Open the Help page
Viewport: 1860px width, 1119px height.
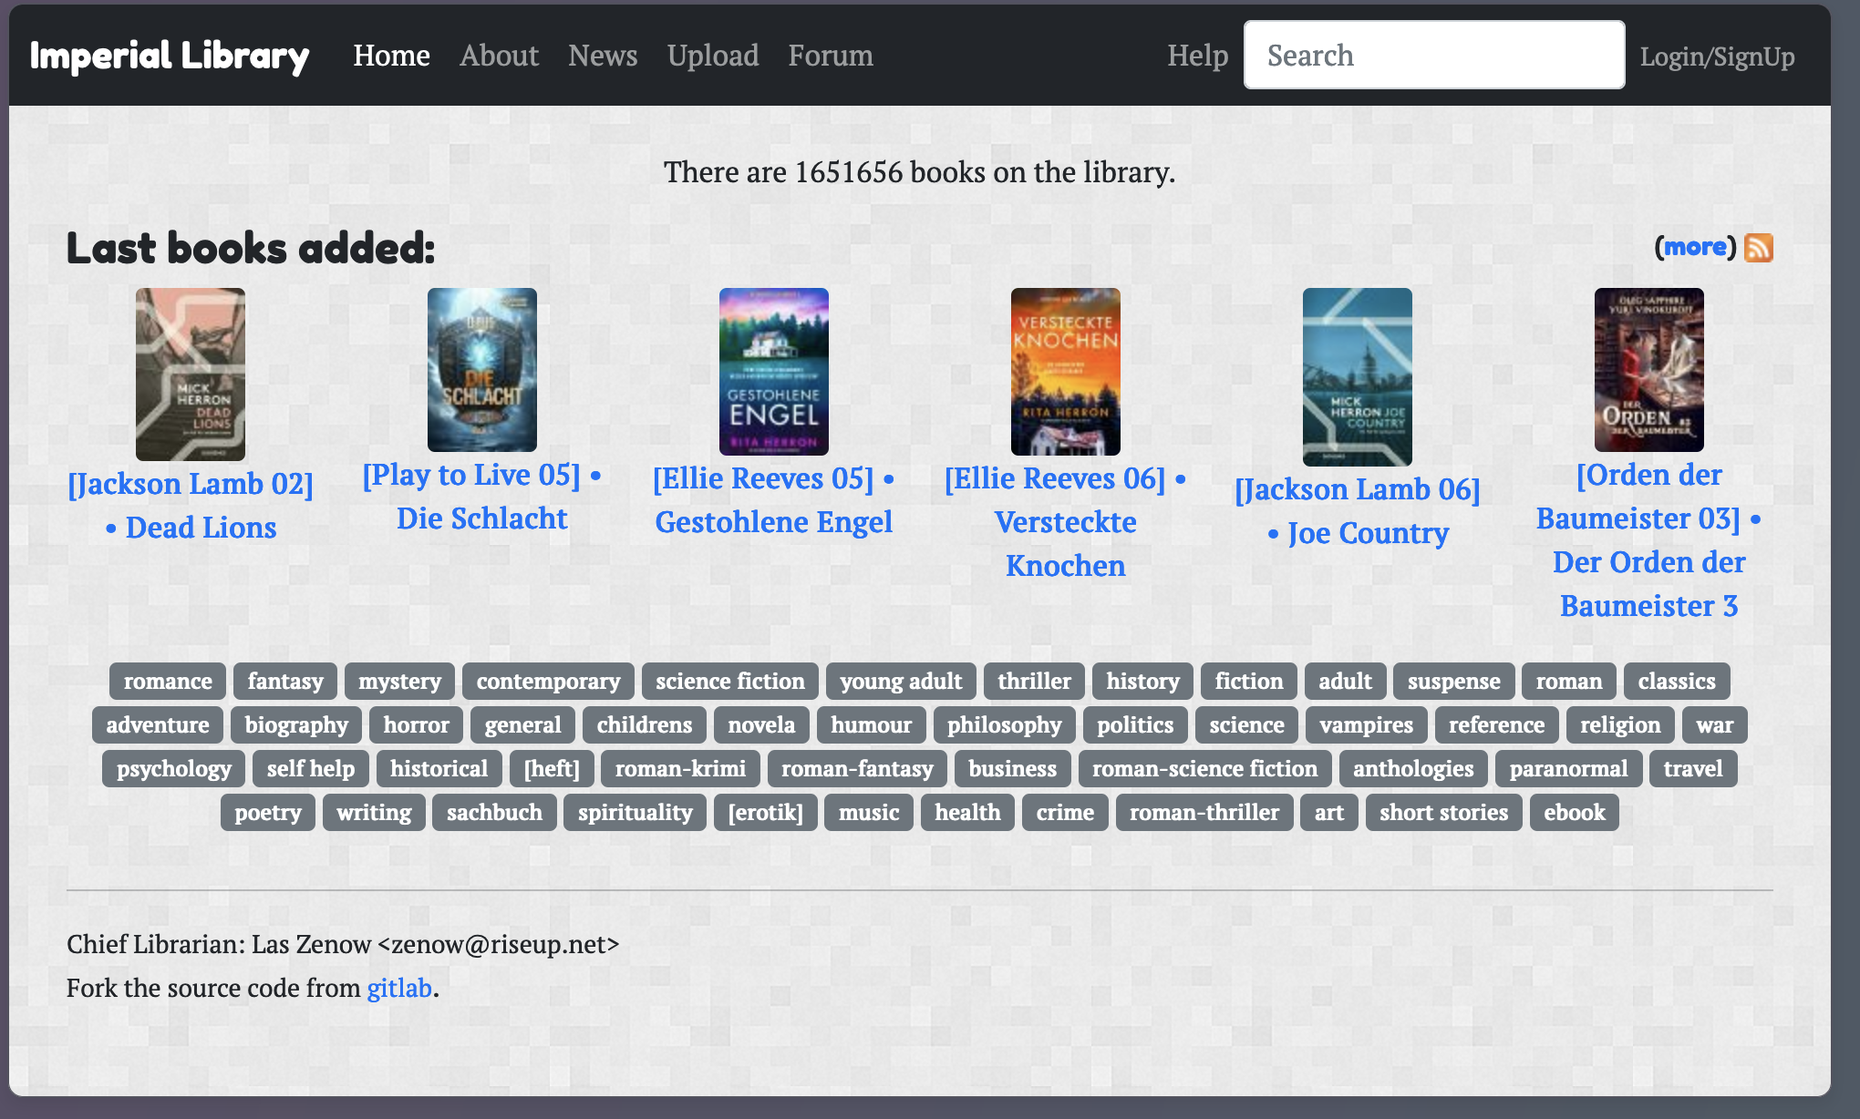tap(1197, 56)
